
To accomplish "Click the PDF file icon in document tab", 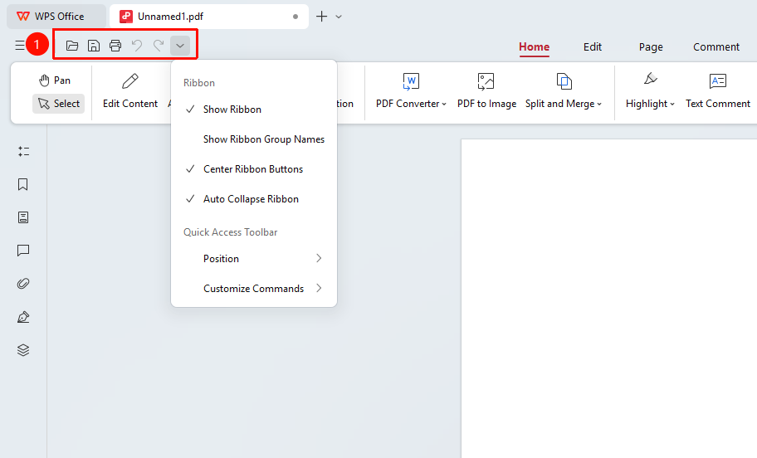I will 126,17.
